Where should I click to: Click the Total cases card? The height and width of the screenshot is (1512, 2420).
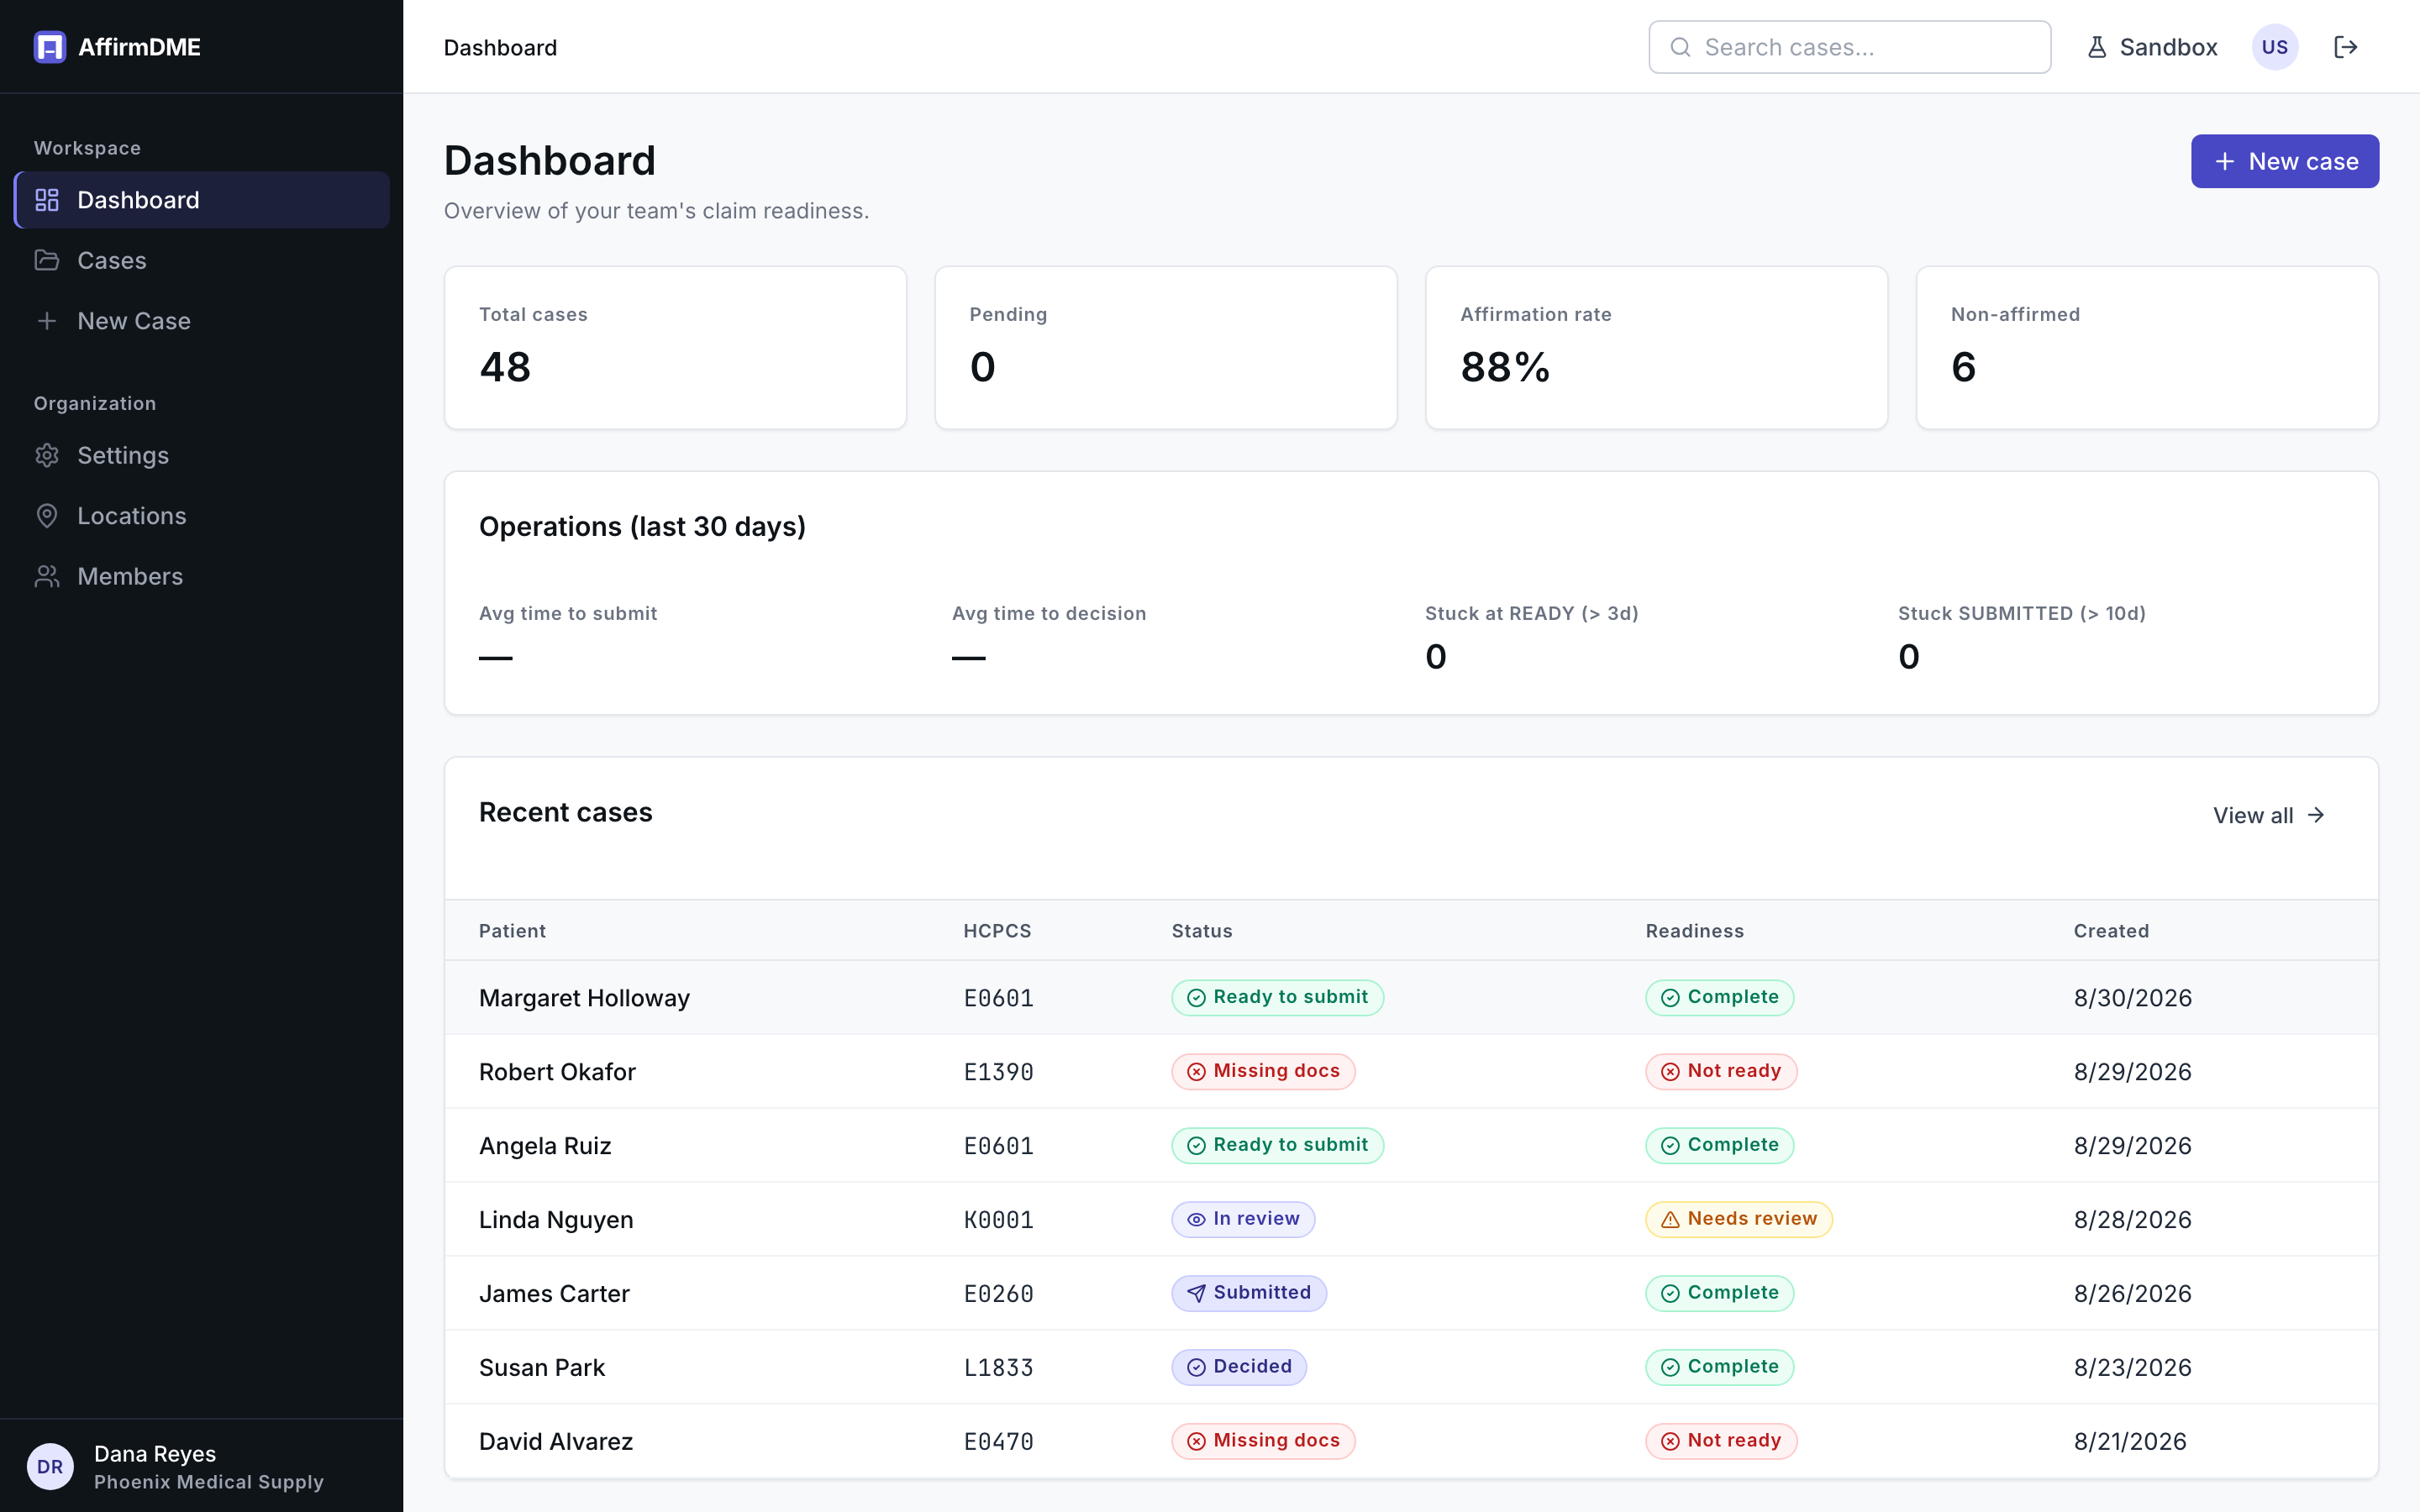click(x=675, y=348)
